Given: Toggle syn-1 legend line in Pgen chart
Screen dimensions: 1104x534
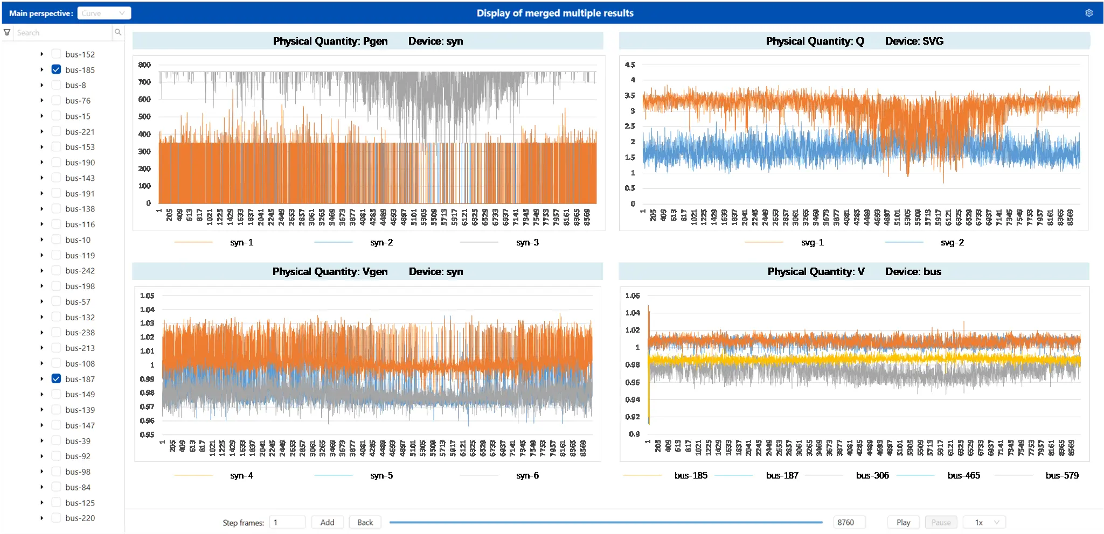Looking at the screenshot, I should [193, 242].
